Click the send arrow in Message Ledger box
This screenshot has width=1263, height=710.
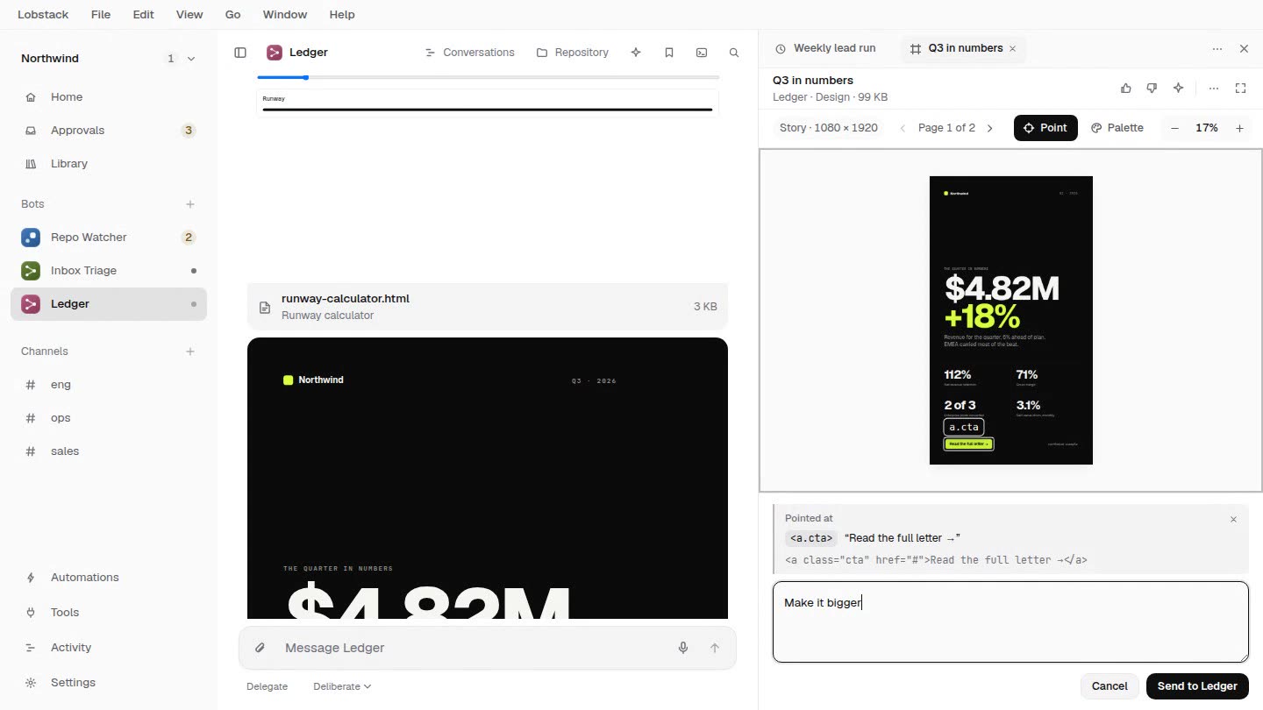715,648
